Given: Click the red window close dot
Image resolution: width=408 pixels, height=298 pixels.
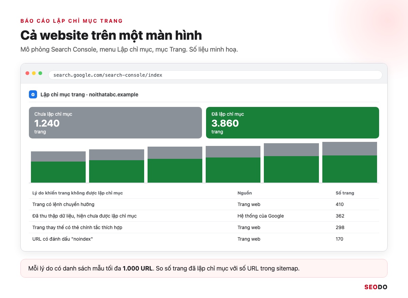Looking at the screenshot, I should pos(28,73).
